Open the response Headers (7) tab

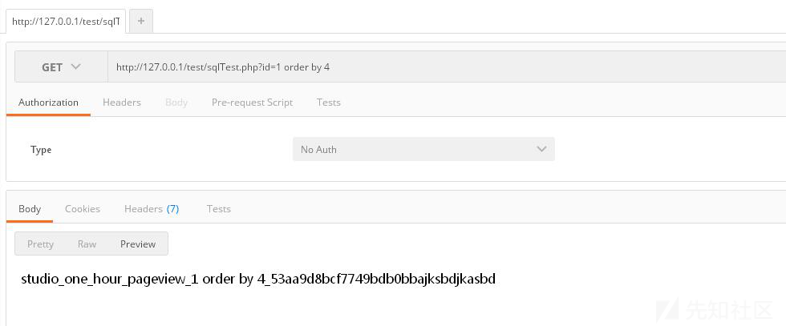point(152,209)
